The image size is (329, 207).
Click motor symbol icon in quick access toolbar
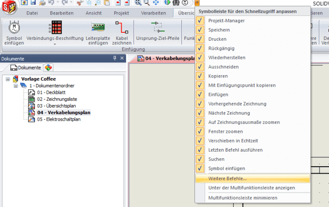click(185, 2)
